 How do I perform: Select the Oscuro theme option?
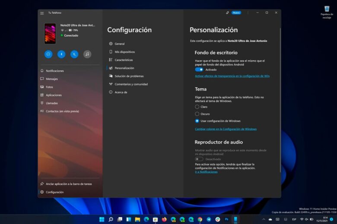pos(197,114)
